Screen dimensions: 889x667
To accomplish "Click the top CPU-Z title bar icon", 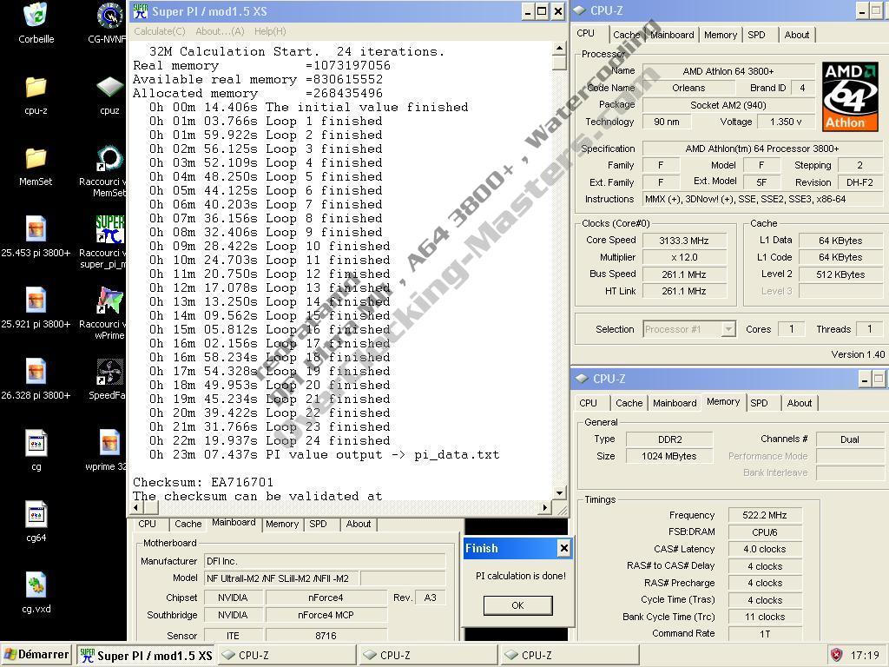I will click(579, 10).
